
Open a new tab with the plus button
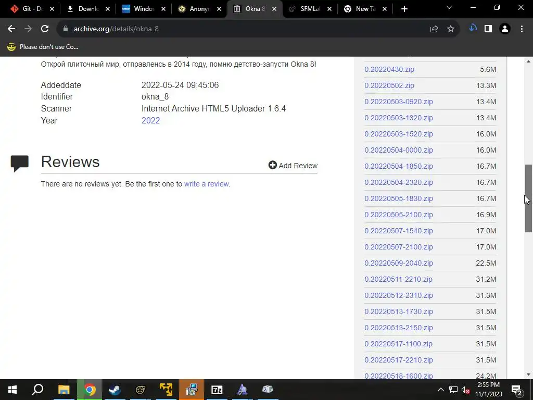[404, 9]
